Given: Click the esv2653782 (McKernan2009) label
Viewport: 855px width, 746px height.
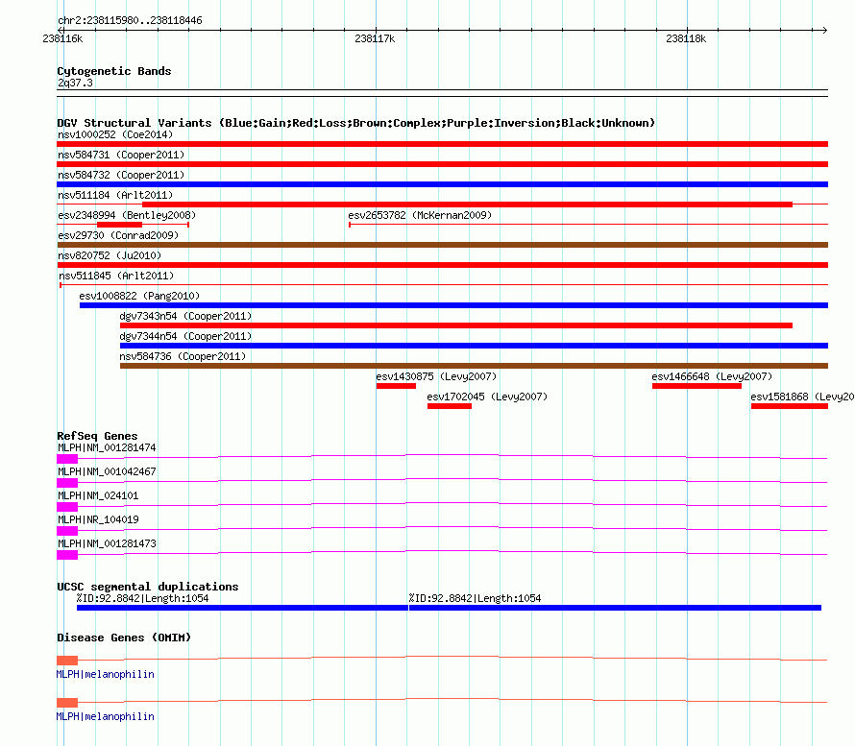Looking at the screenshot, I should click(420, 215).
